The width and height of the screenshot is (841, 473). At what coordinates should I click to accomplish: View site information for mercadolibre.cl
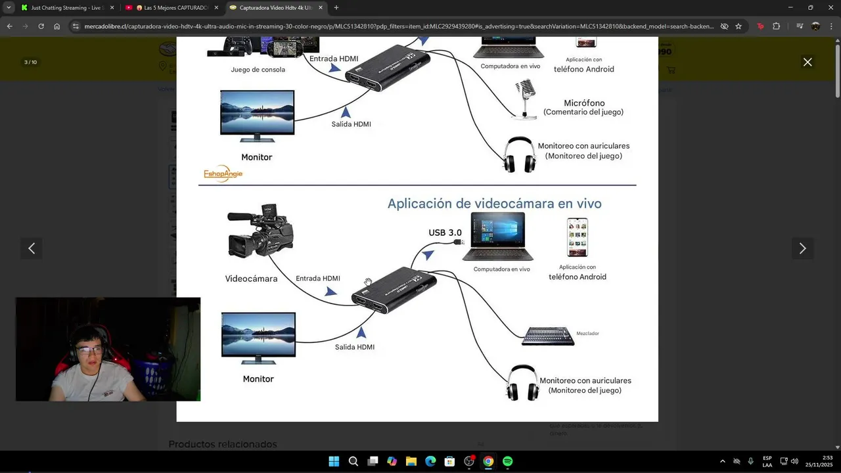tap(76, 26)
